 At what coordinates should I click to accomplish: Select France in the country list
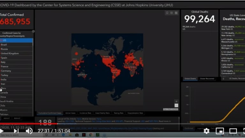tap(16, 66)
